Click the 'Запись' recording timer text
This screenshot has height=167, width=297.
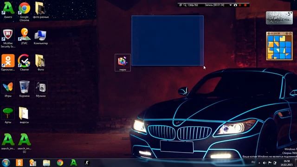point(214,5)
